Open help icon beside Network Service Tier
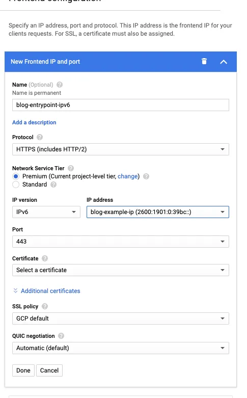The height and width of the screenshot is (398, 247). 71,168
